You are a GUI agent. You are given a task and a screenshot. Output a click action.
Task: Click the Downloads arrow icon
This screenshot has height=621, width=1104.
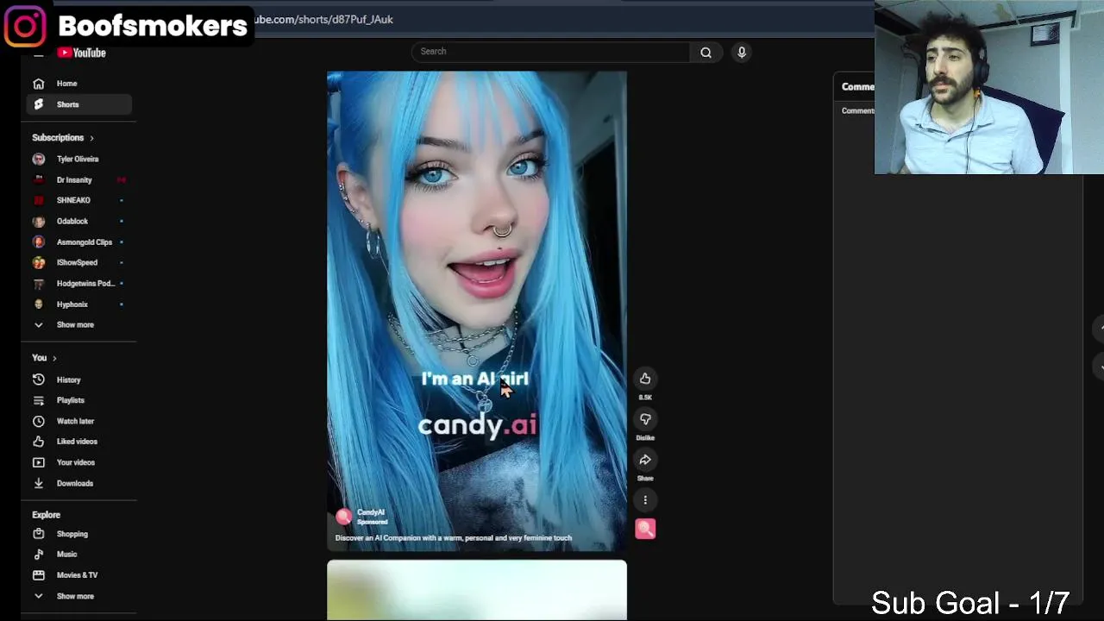click(x=38, y=483)
